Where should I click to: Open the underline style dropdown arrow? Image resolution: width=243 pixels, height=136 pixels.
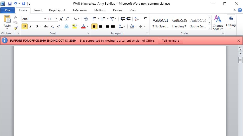point(41,26)
